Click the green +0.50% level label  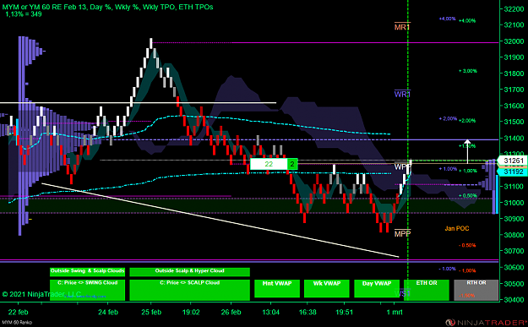click(x=468, y=196)
